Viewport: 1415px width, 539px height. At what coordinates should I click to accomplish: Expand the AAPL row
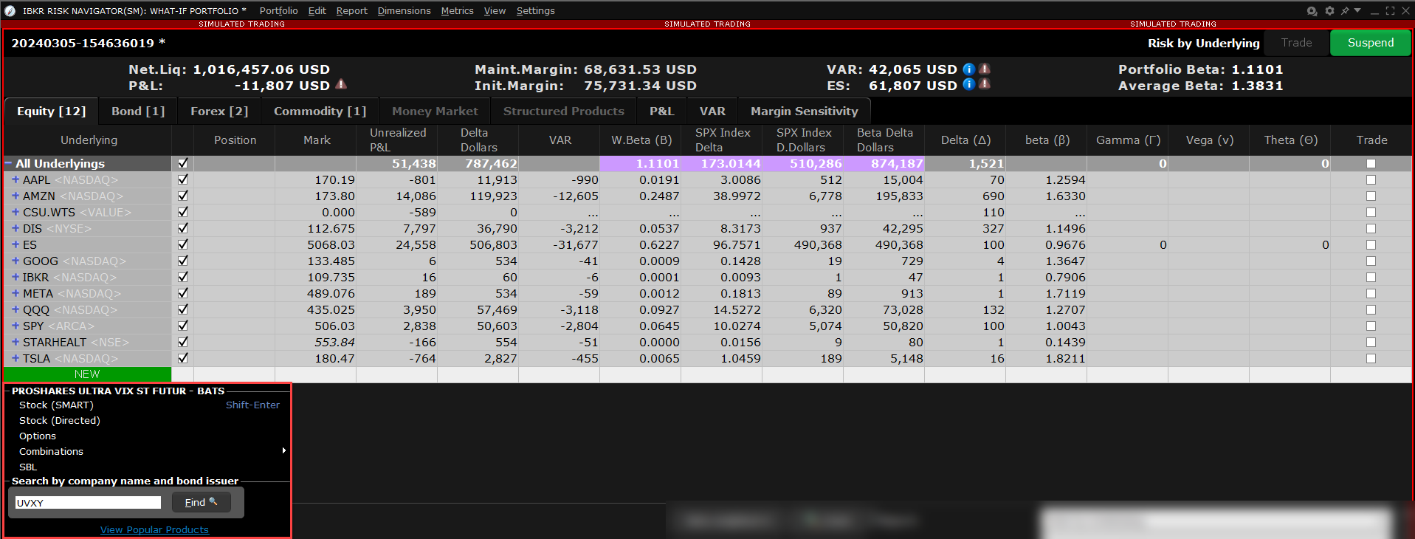coord(16,179)
